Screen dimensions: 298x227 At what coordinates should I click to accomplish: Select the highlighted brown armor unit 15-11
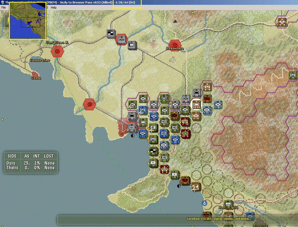(196, 104)
